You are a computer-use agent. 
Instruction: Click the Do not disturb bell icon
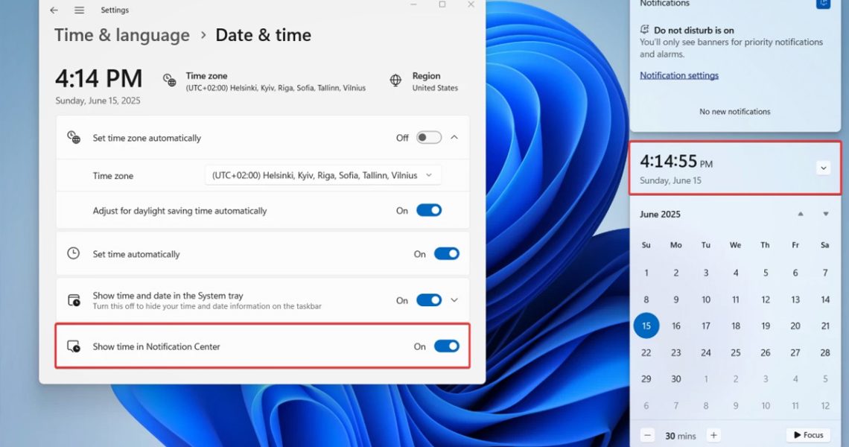[x=644, y=30]
